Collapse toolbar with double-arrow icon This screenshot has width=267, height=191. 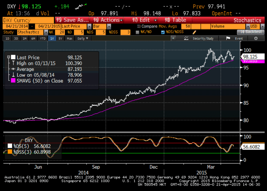pyautogui.click(x=174, y=39)
